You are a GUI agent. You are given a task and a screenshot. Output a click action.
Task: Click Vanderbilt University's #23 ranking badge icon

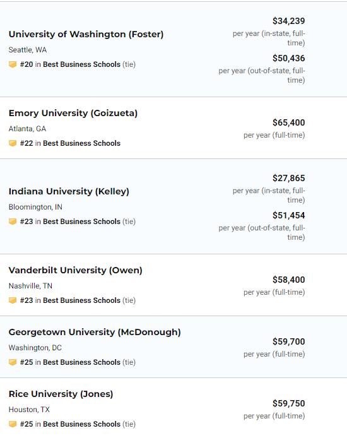click(x=13, y=300)
